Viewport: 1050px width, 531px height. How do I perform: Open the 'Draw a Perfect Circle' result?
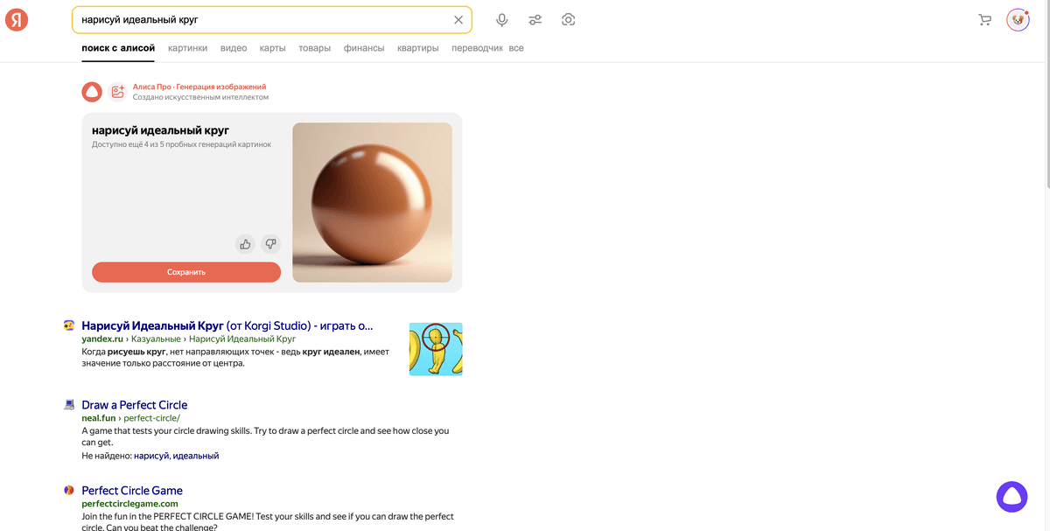(x=135, y=404)
